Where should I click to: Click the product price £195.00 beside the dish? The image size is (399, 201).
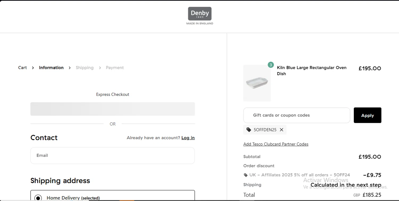pos(370,68)
